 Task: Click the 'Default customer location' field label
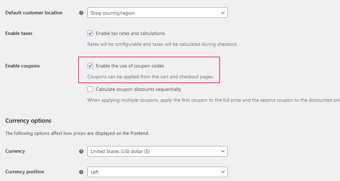34,13
